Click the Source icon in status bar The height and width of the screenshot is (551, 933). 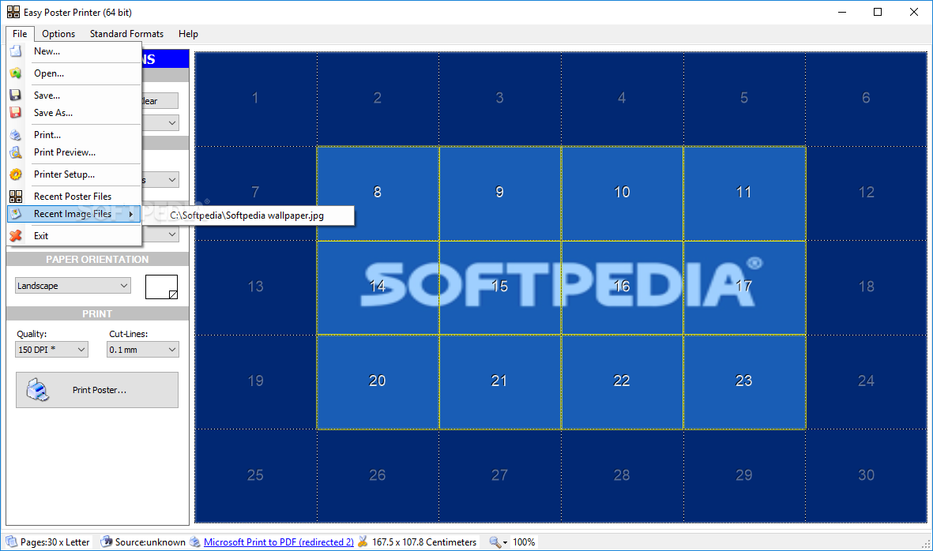pos(107,542)
